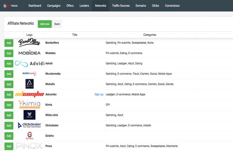Click Bomboffers categories 'Gambling, Pin-submits, Sweepstakes, Nutra'
This screenshot has width=233, height=151.
[x=129, y=43]
